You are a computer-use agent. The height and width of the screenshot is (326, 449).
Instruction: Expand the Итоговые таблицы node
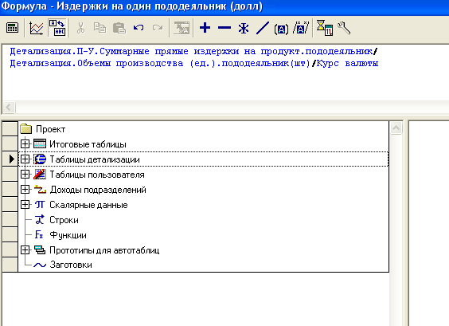click(25, 143)
